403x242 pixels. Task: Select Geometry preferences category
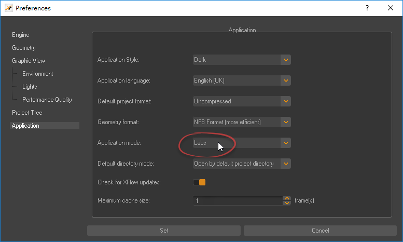tap(24, 48)
